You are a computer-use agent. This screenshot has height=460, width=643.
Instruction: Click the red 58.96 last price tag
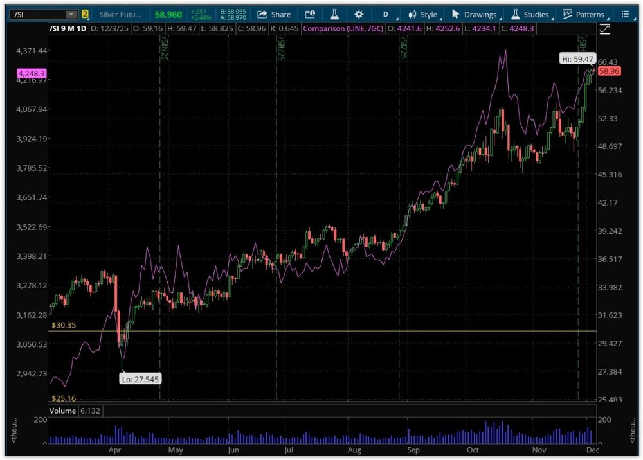point(608,71)
